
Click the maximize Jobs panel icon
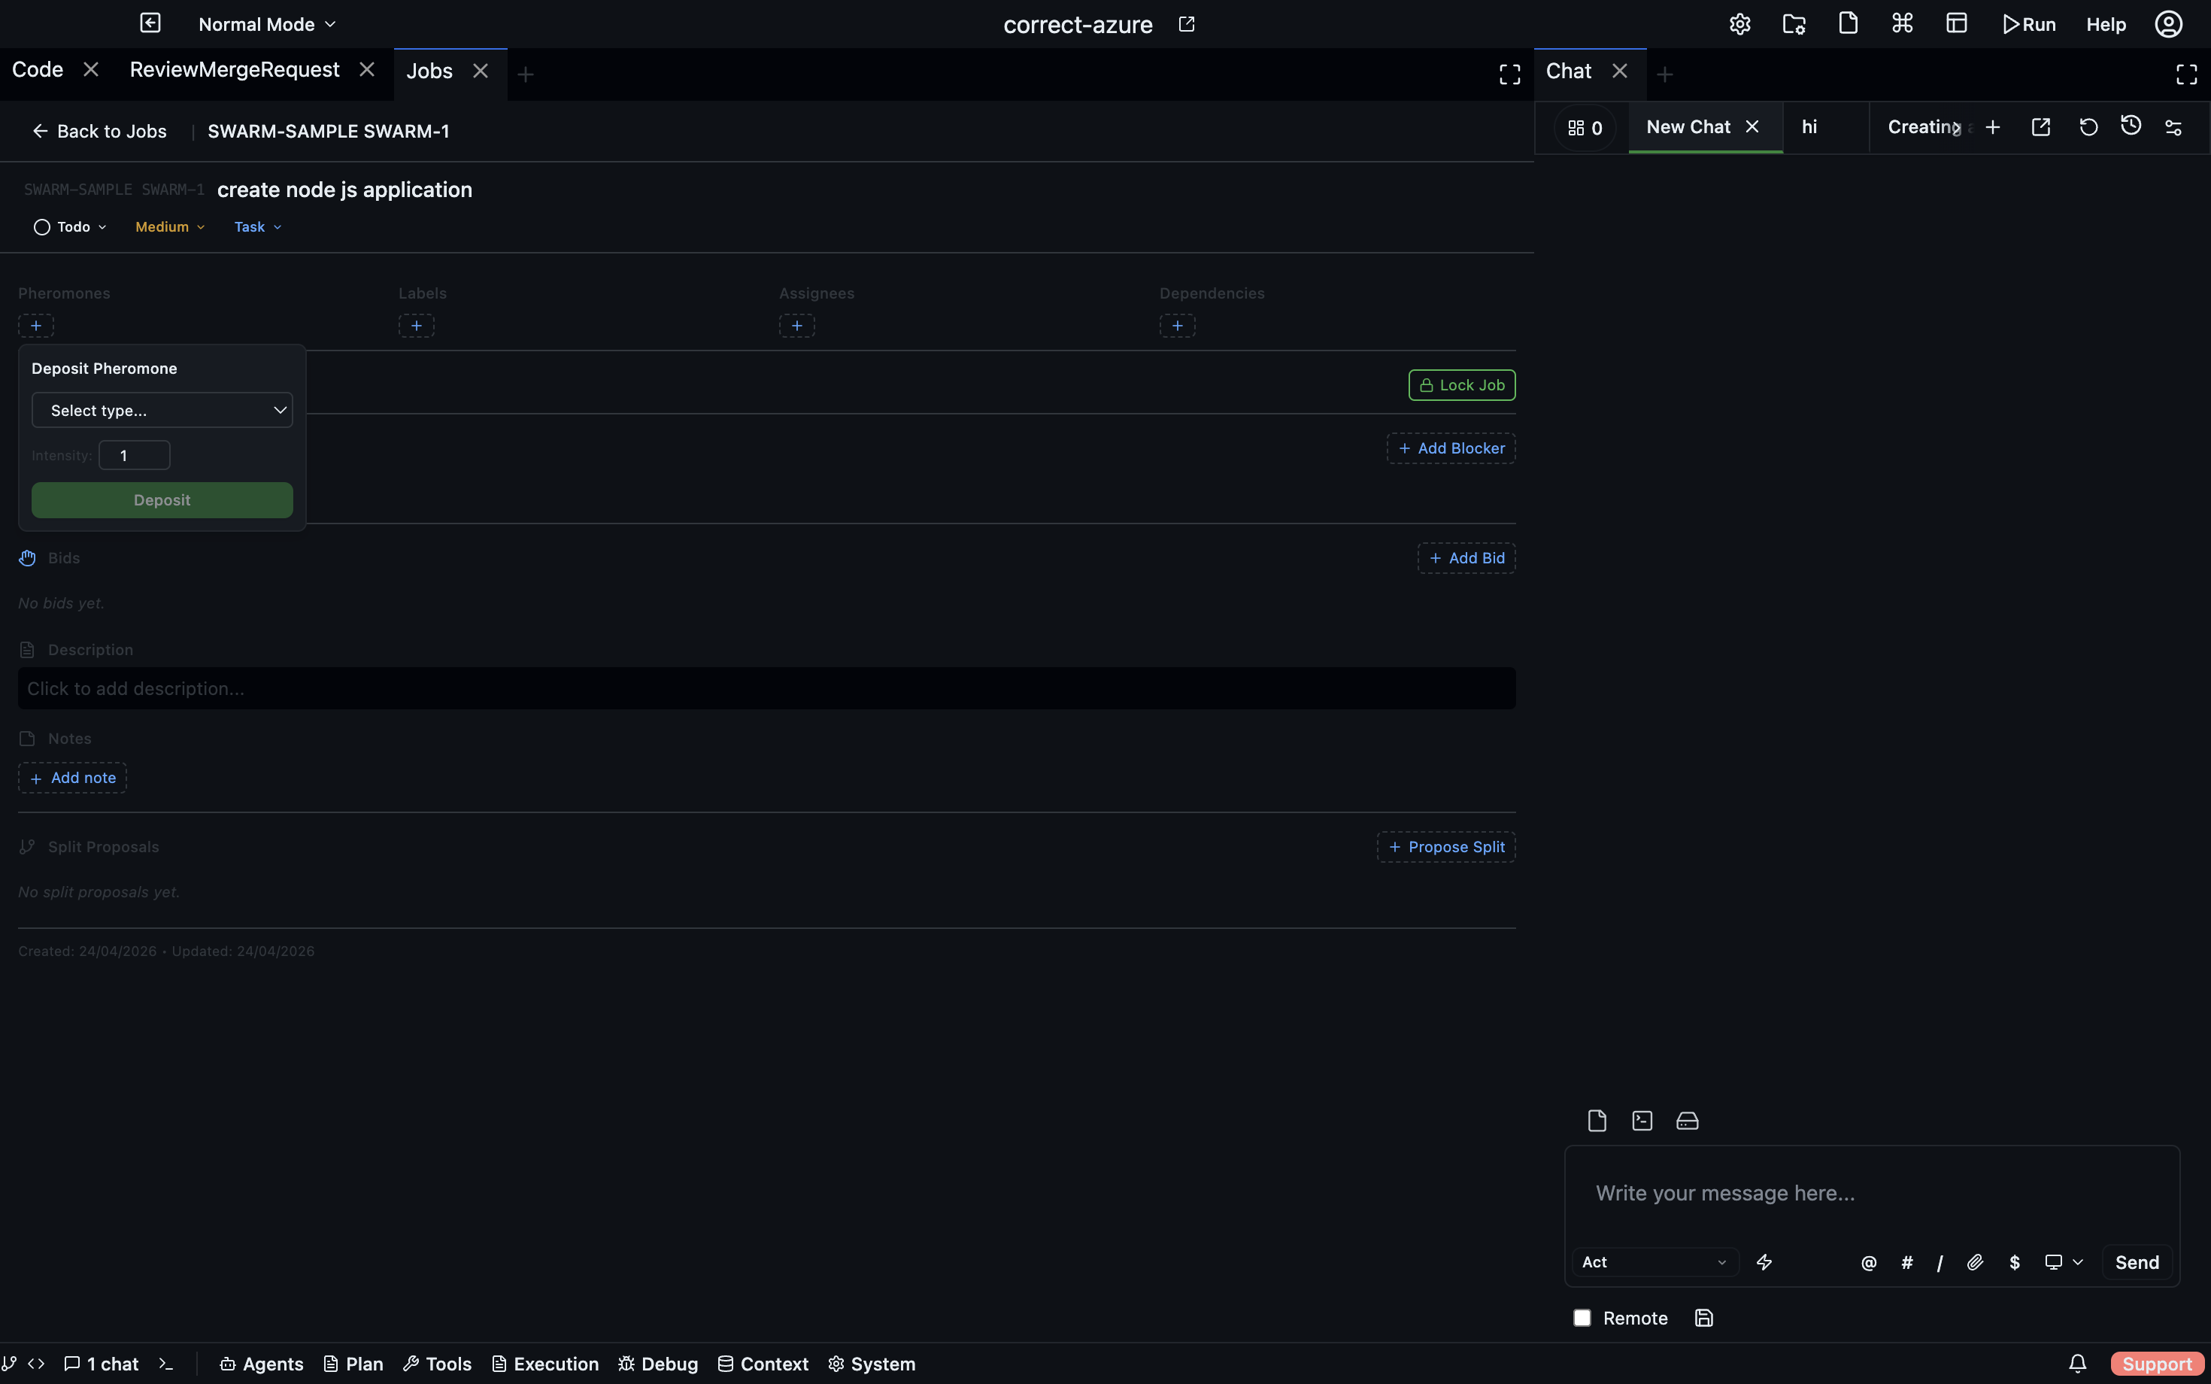pyautogui.click(x=1509, y=74)
